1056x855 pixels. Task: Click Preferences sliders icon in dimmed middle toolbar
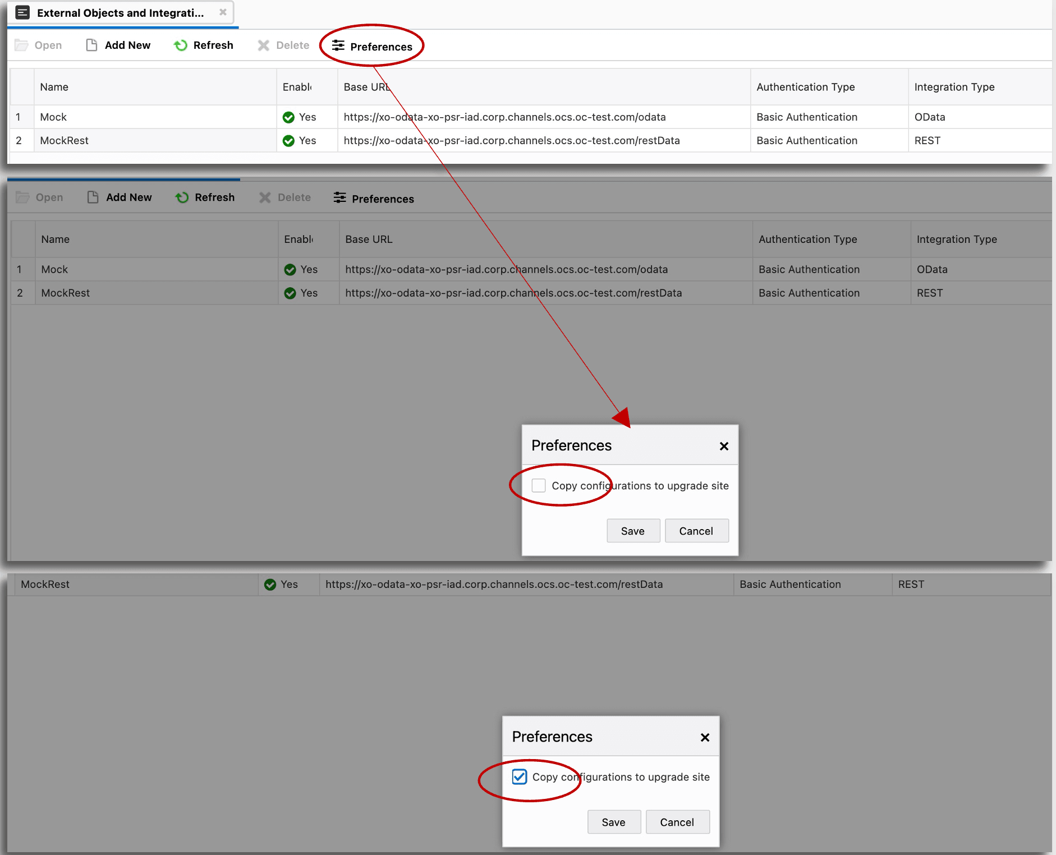click(x=339, y=197)
